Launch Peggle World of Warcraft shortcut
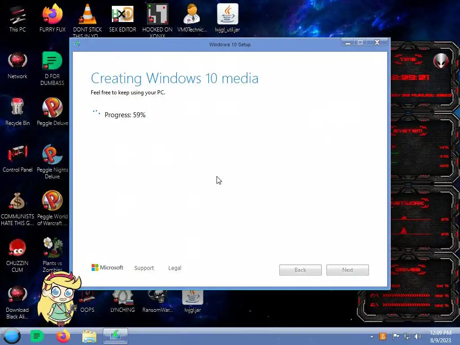460x345 pixels. point(52,208)
